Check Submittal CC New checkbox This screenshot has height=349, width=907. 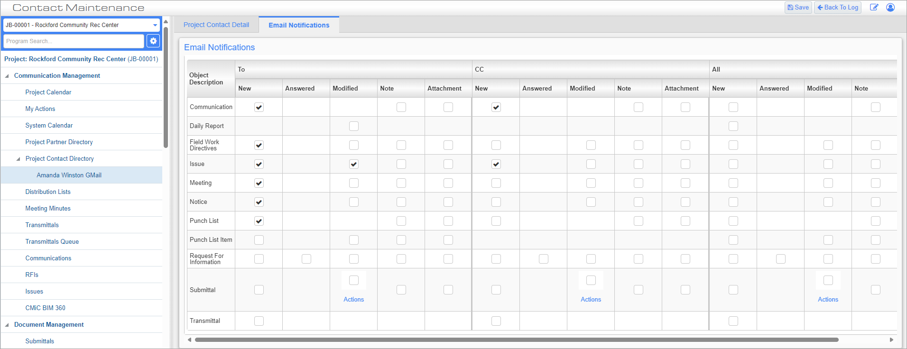pos(496,290)
